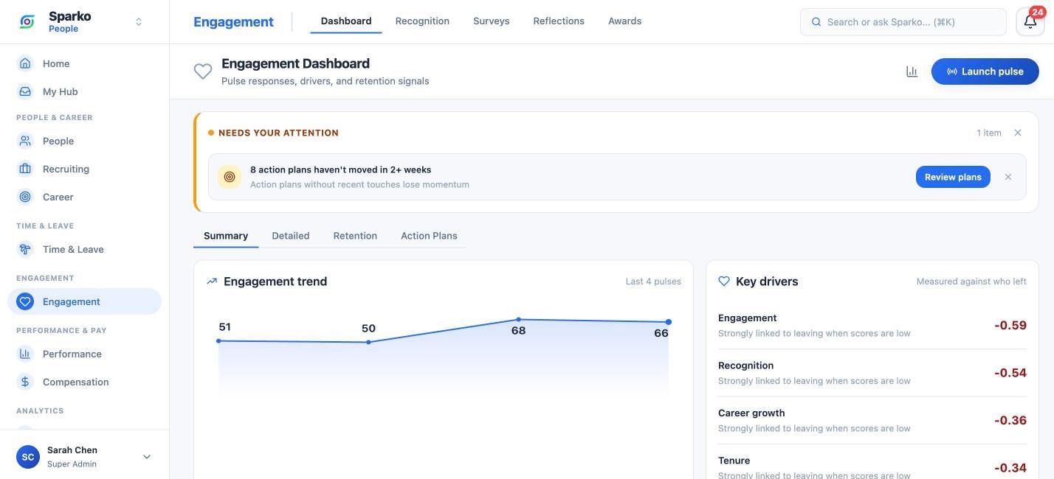The width and height of the screenshot is (1054, 479).
Task: Select the Recruiting briefcase icon
Action: pos(25,169)
